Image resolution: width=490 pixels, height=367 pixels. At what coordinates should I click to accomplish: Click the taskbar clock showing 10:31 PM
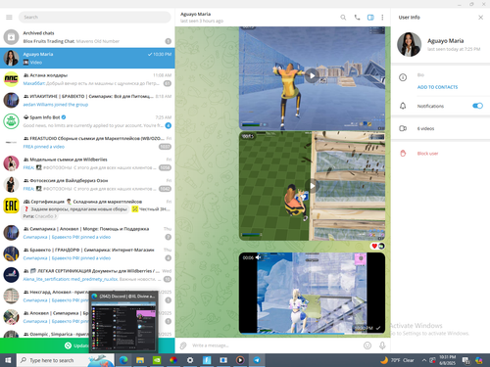pyautogui.click(x=447, y=360)
